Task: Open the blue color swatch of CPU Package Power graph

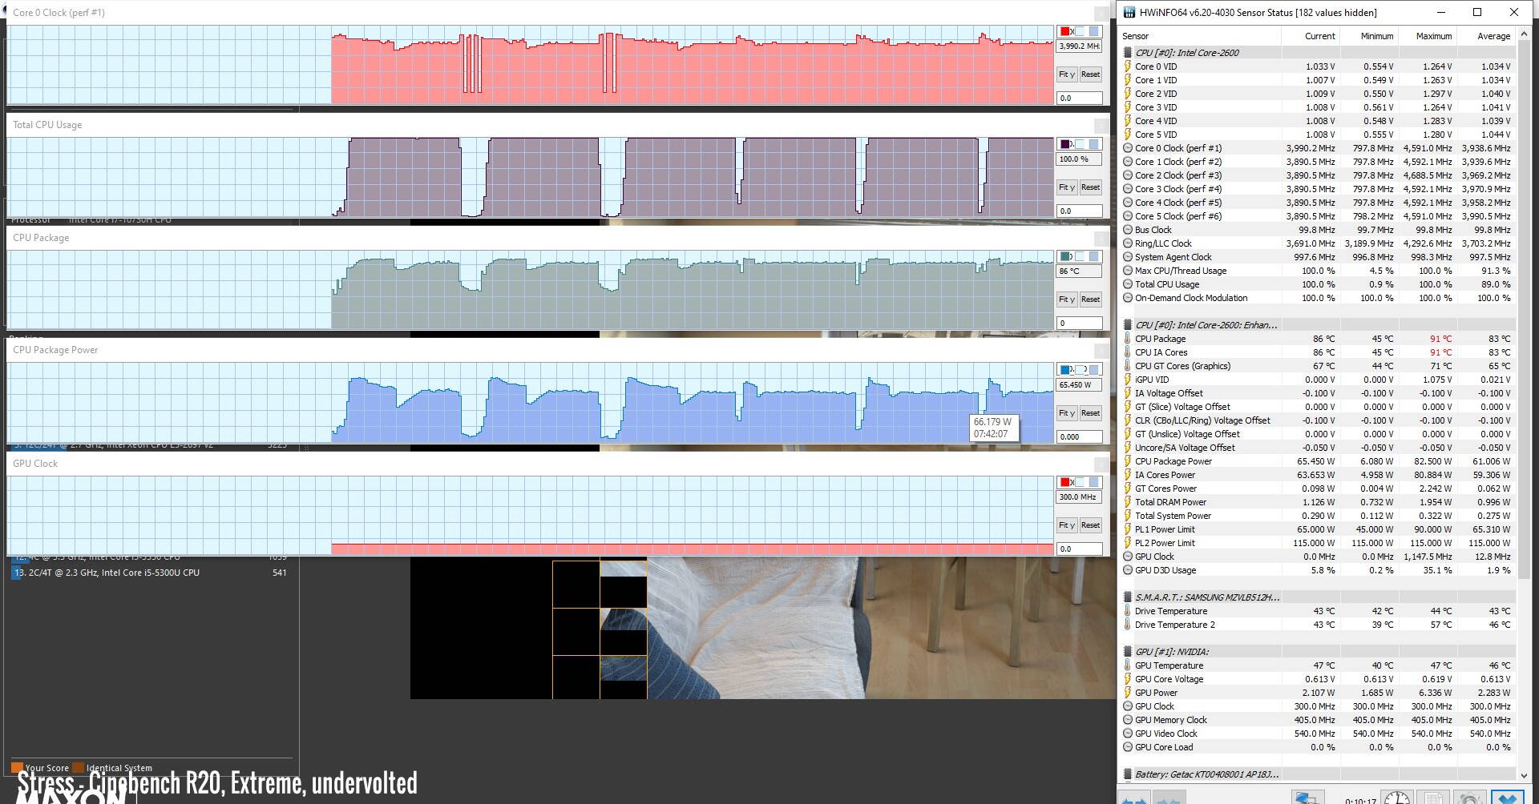Action: 1066,370
